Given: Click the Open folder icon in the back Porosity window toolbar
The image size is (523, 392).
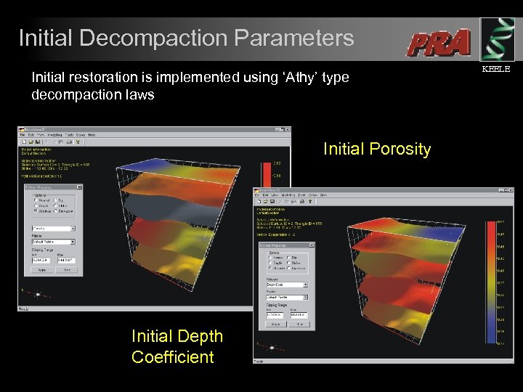Looking at the screenshot, I should coord(31,142).
